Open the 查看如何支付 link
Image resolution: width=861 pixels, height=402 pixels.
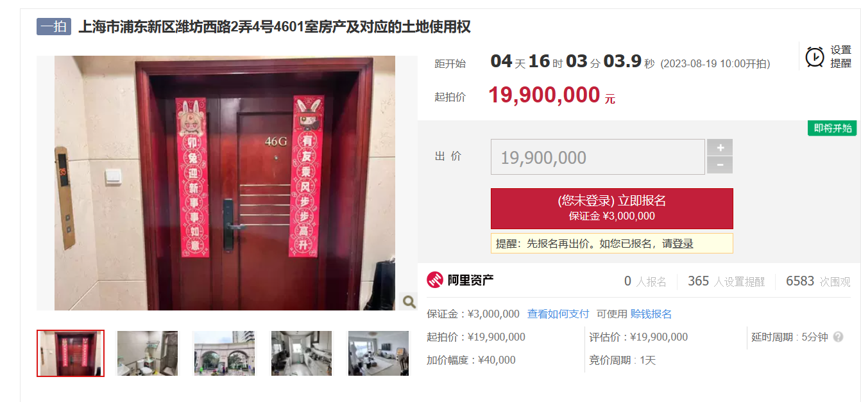point(558,314)
